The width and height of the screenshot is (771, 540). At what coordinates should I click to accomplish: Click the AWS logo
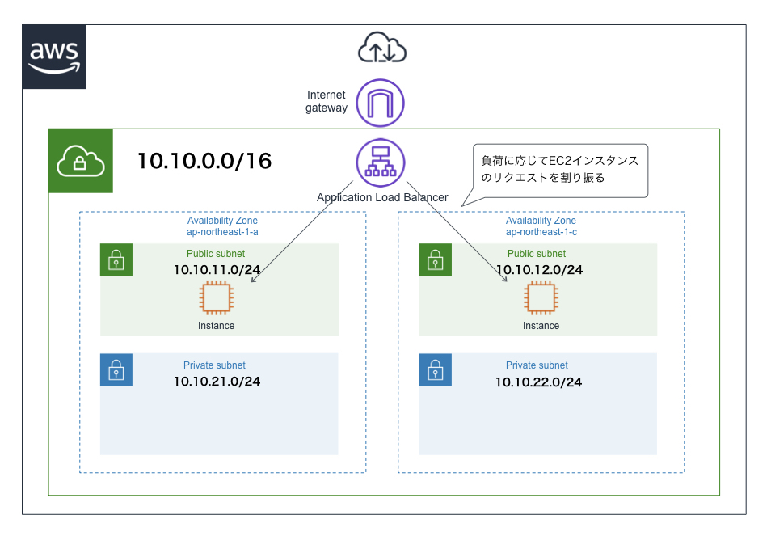tap(54, 57)
